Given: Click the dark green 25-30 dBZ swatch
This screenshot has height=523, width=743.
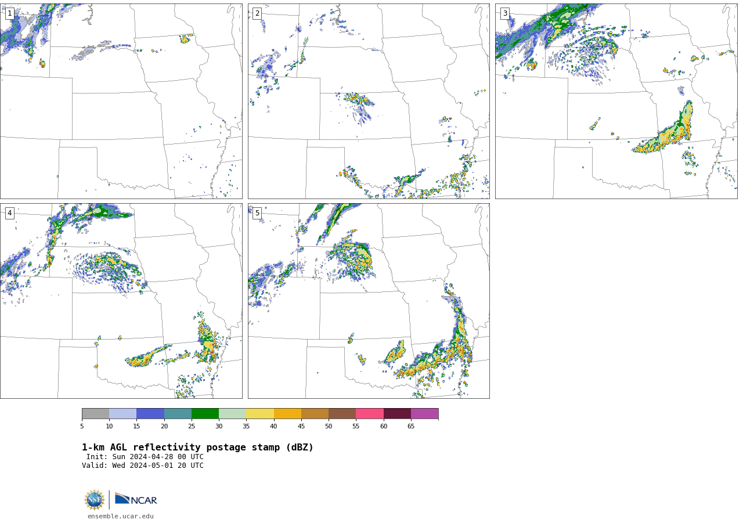Looking at the screenshot, I should 205,413.
